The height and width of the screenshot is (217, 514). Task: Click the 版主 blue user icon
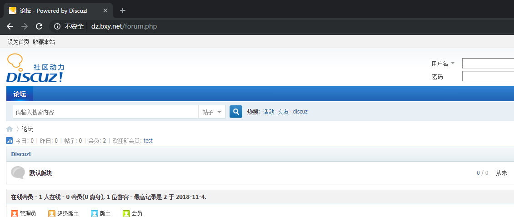coord(95,214)
